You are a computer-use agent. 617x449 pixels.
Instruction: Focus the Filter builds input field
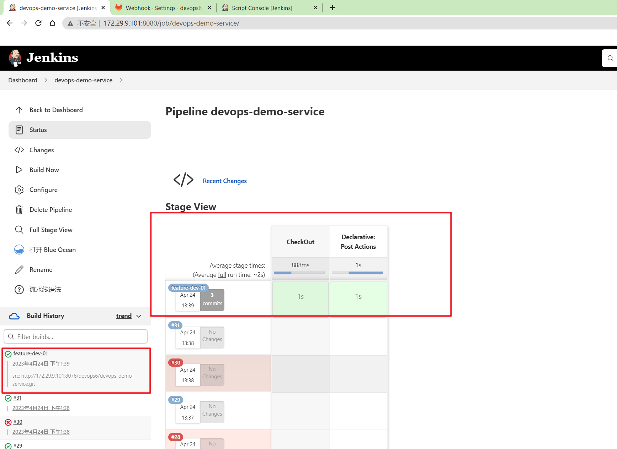tap(75, 336)
